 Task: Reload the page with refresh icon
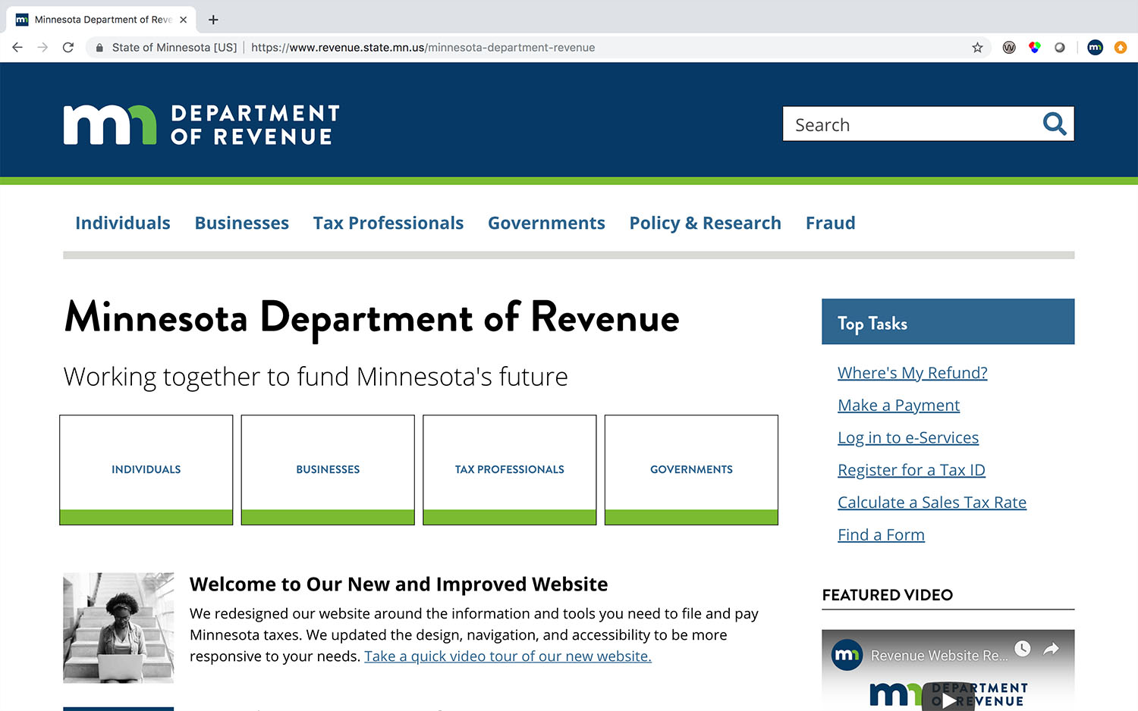tap(68, 47)
